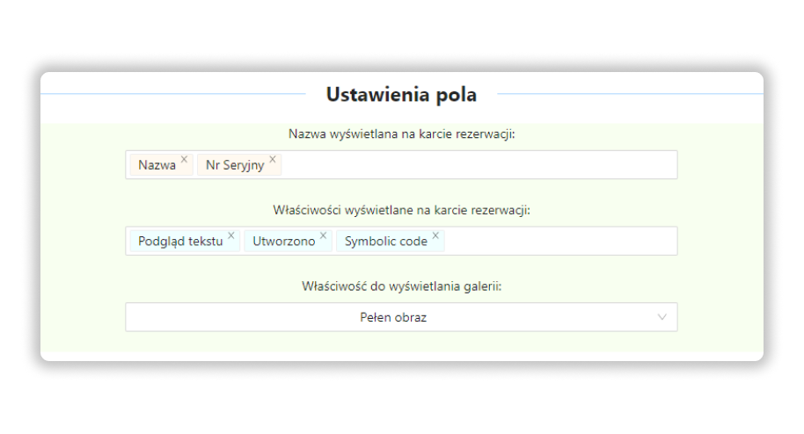Click label Nazwa wyświetlana na karcie rezerwacji
The width and height of the screenshot is (804, 434).
pos(401,134)
